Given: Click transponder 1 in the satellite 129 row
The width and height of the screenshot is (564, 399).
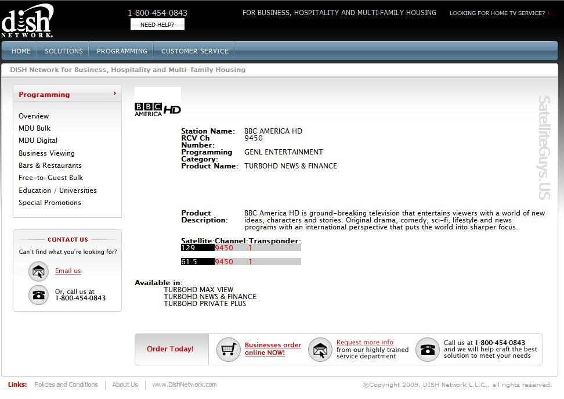Looking at the screenshot, I should click(250, 248).
